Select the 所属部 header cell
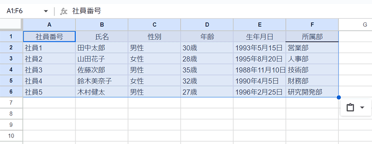The width and height of the screenshot is (372, 144). pyautogui.click(x=312, y=37)
